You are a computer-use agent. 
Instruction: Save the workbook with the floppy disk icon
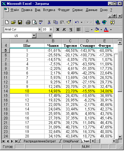(x=20, y=22)
